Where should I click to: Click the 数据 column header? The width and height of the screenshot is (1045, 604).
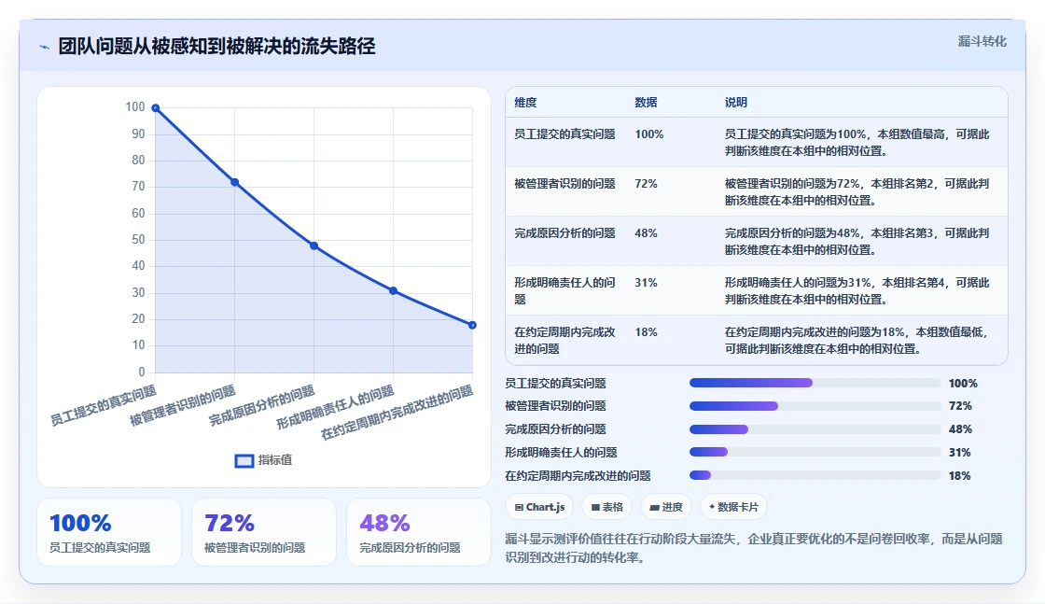(646, 103)
